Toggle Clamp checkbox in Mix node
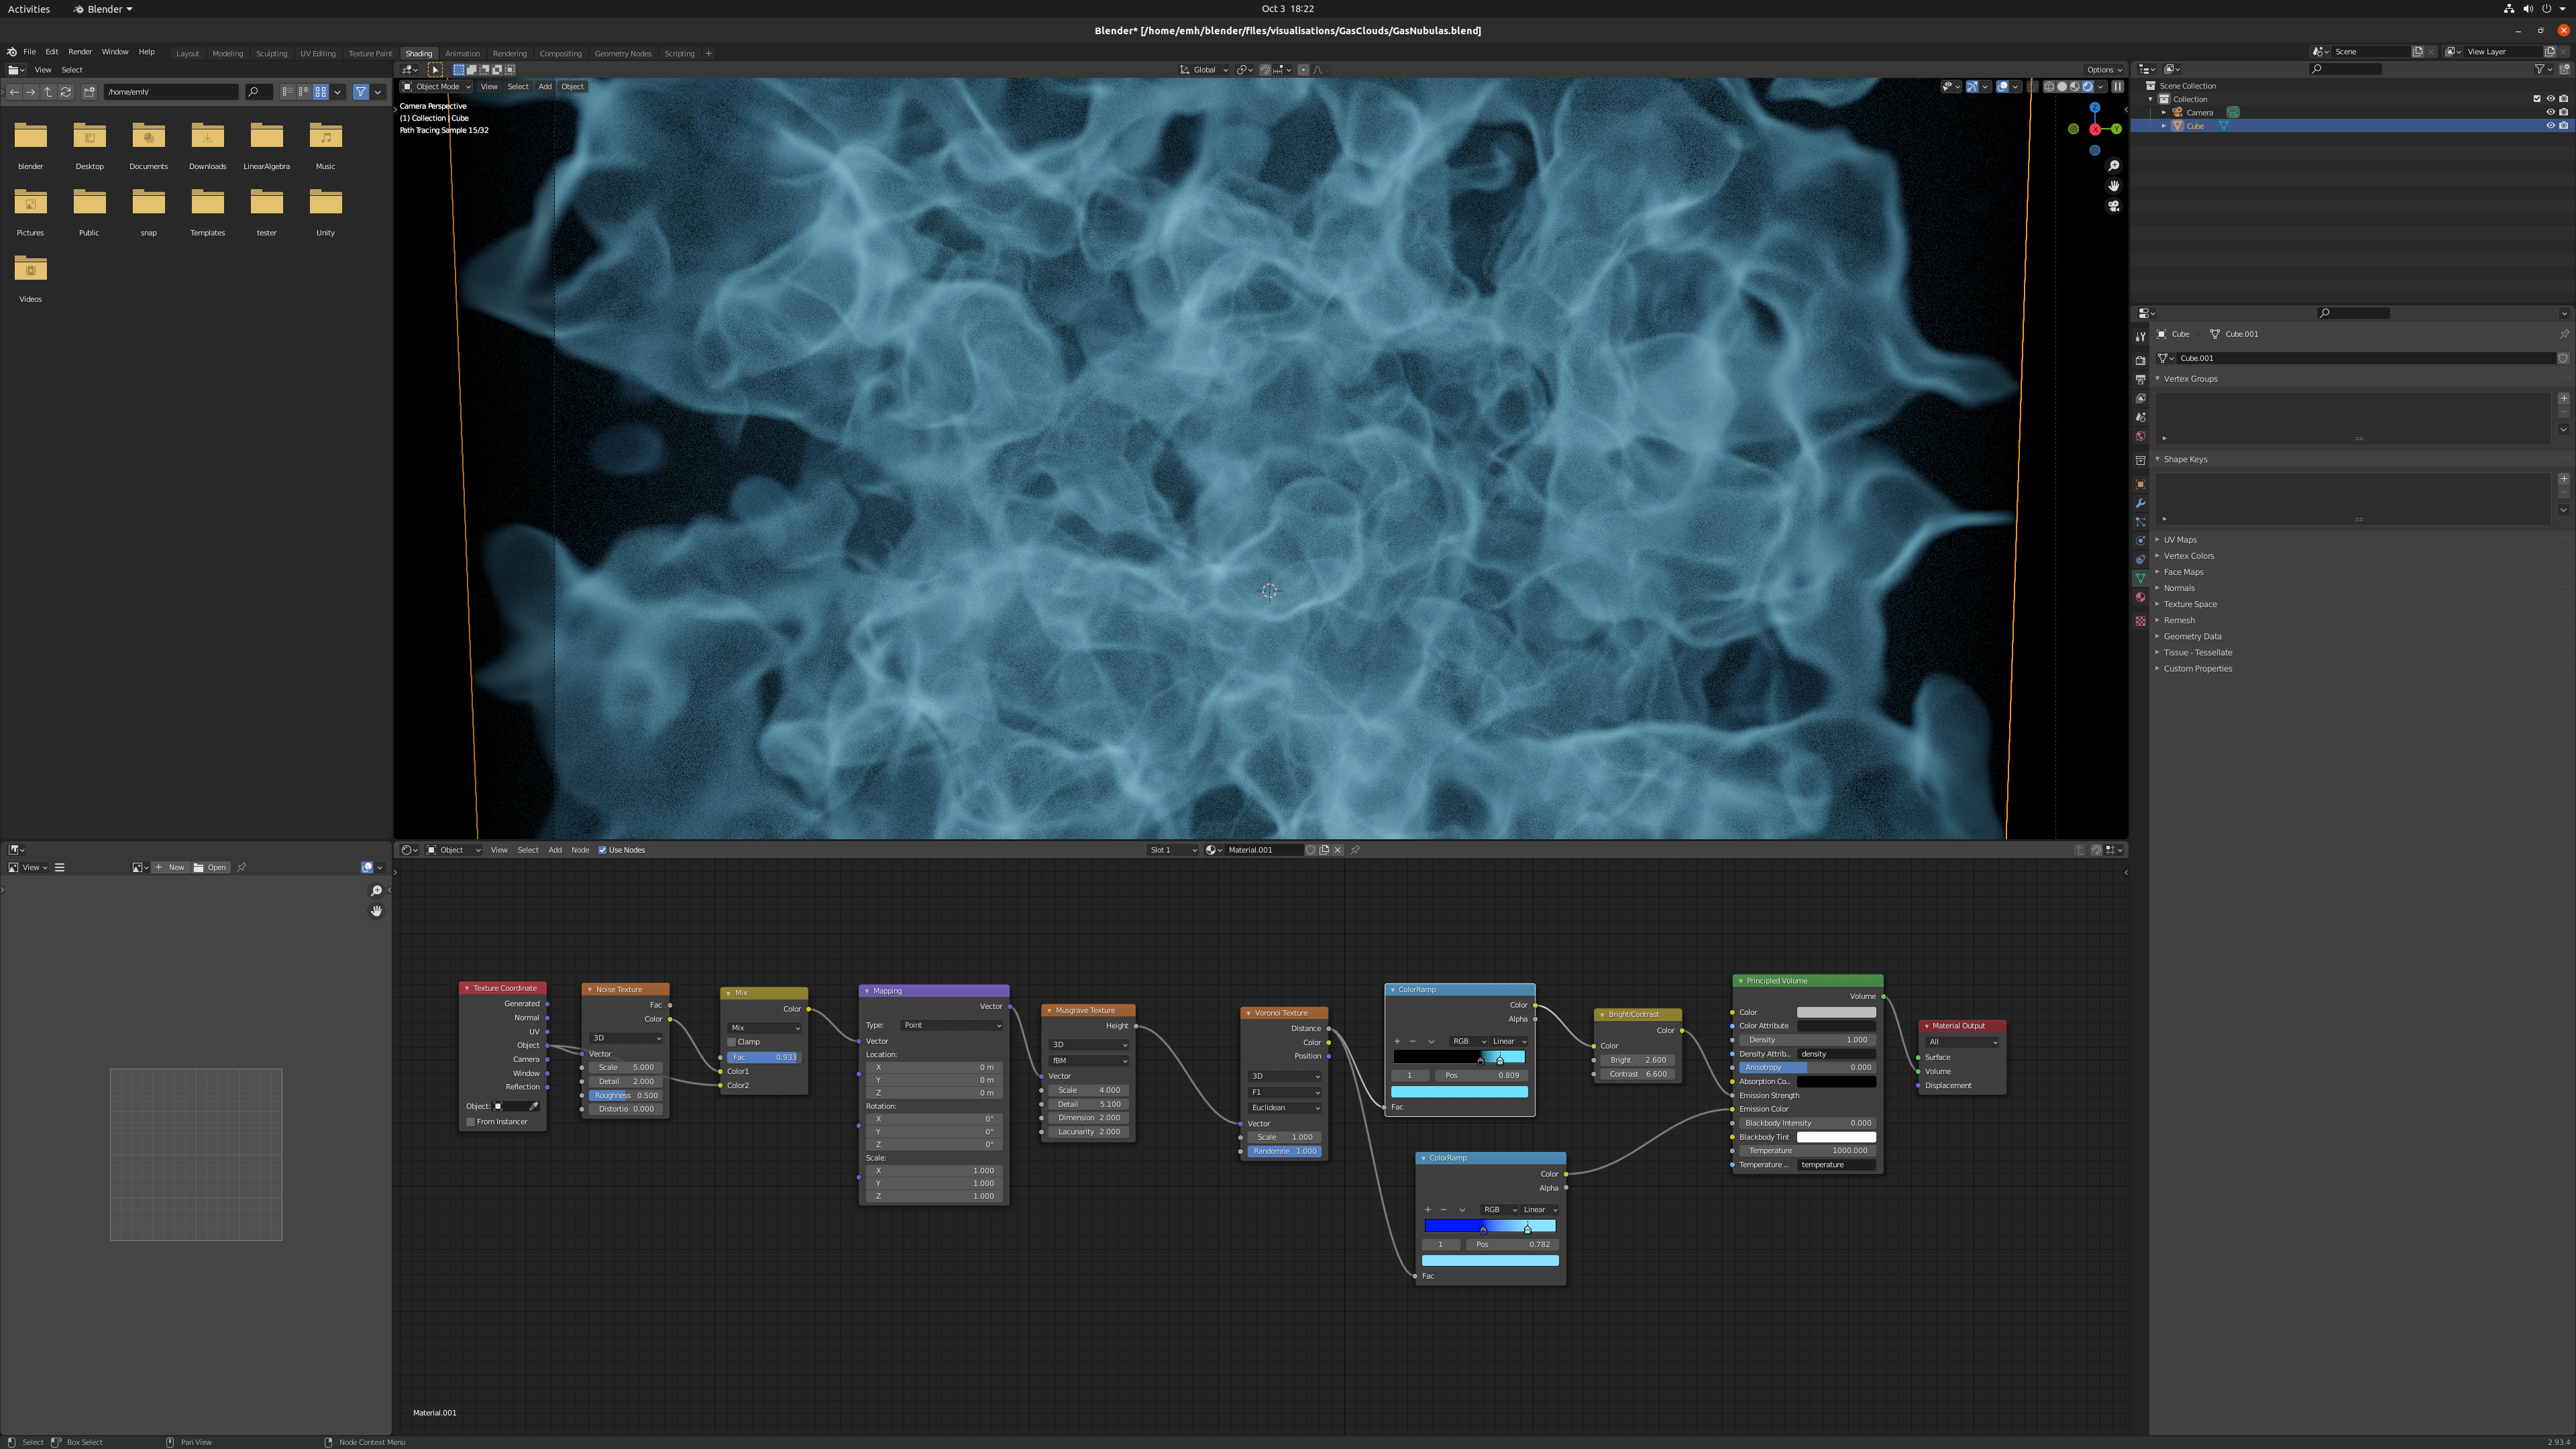Screen dimensions: 2576x1449 (x=731, y=1042)
